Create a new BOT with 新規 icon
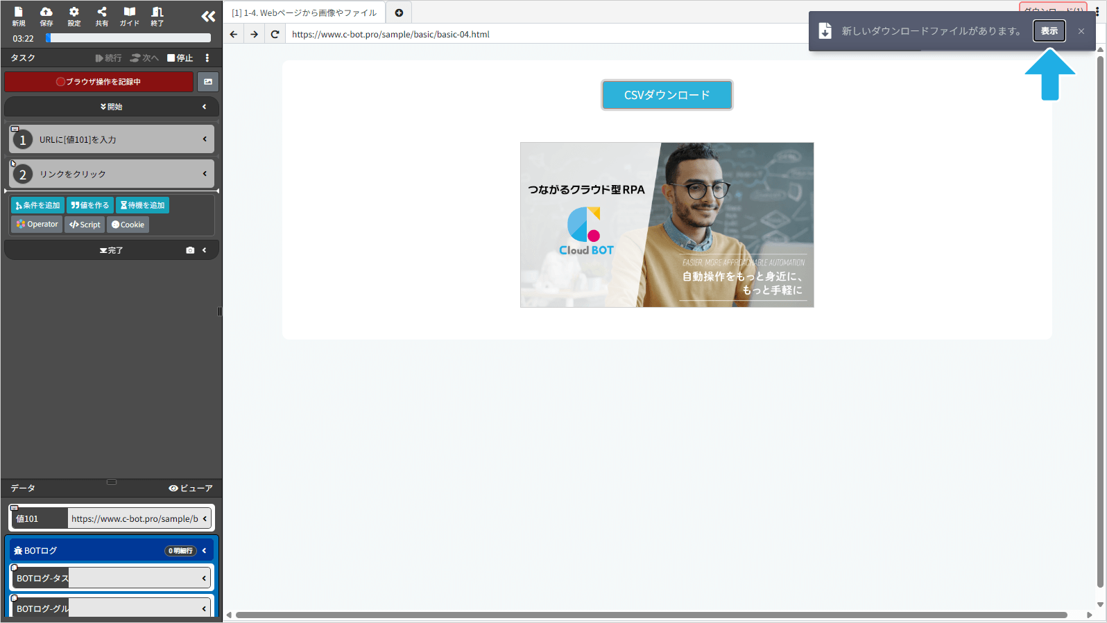Screen dimensions: 1107x623 coord(19,16)
